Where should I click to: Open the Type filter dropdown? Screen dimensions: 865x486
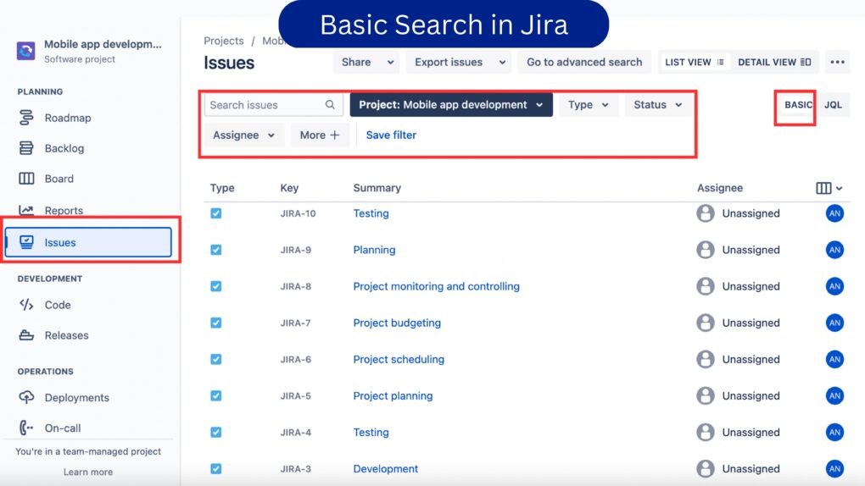click(x=588, y=105)
